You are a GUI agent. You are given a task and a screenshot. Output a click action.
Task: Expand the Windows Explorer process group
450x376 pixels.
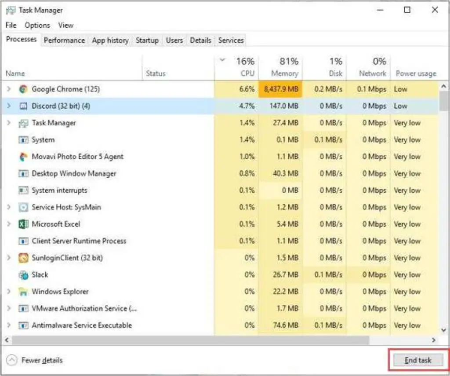tap(9, 292)
